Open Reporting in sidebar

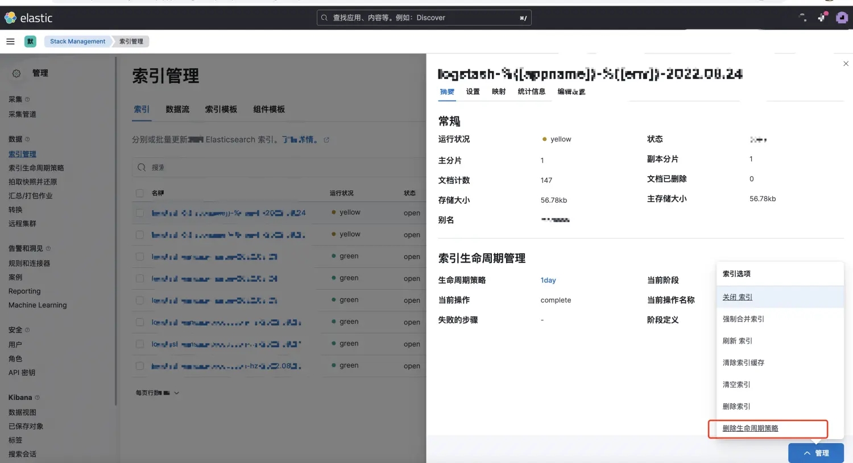[x=24, y=291]
